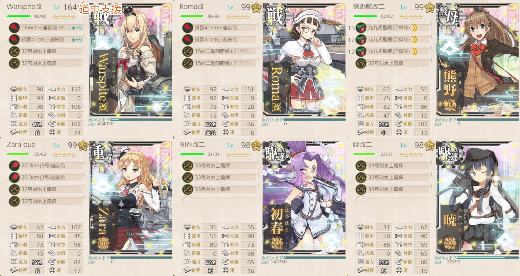Viewport: 520px width, 276px height.
Task: Click Akatsuki's second 33号対水上電探 entry
Action: (392, 177)
